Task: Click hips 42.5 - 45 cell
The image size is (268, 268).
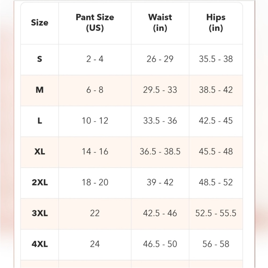Action: pos(216,121)
